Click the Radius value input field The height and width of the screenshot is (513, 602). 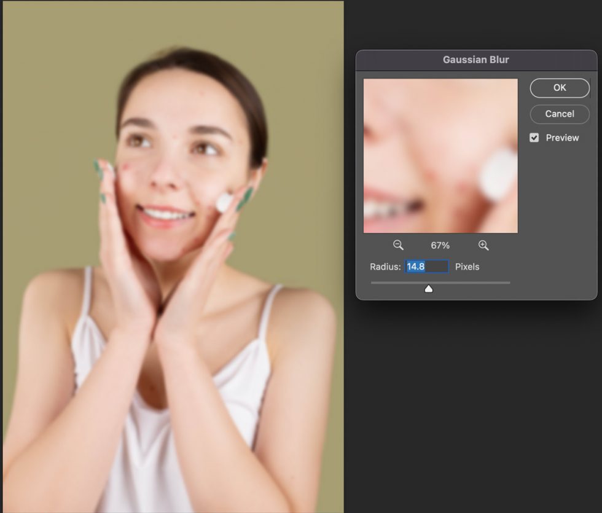coord(426,266)
